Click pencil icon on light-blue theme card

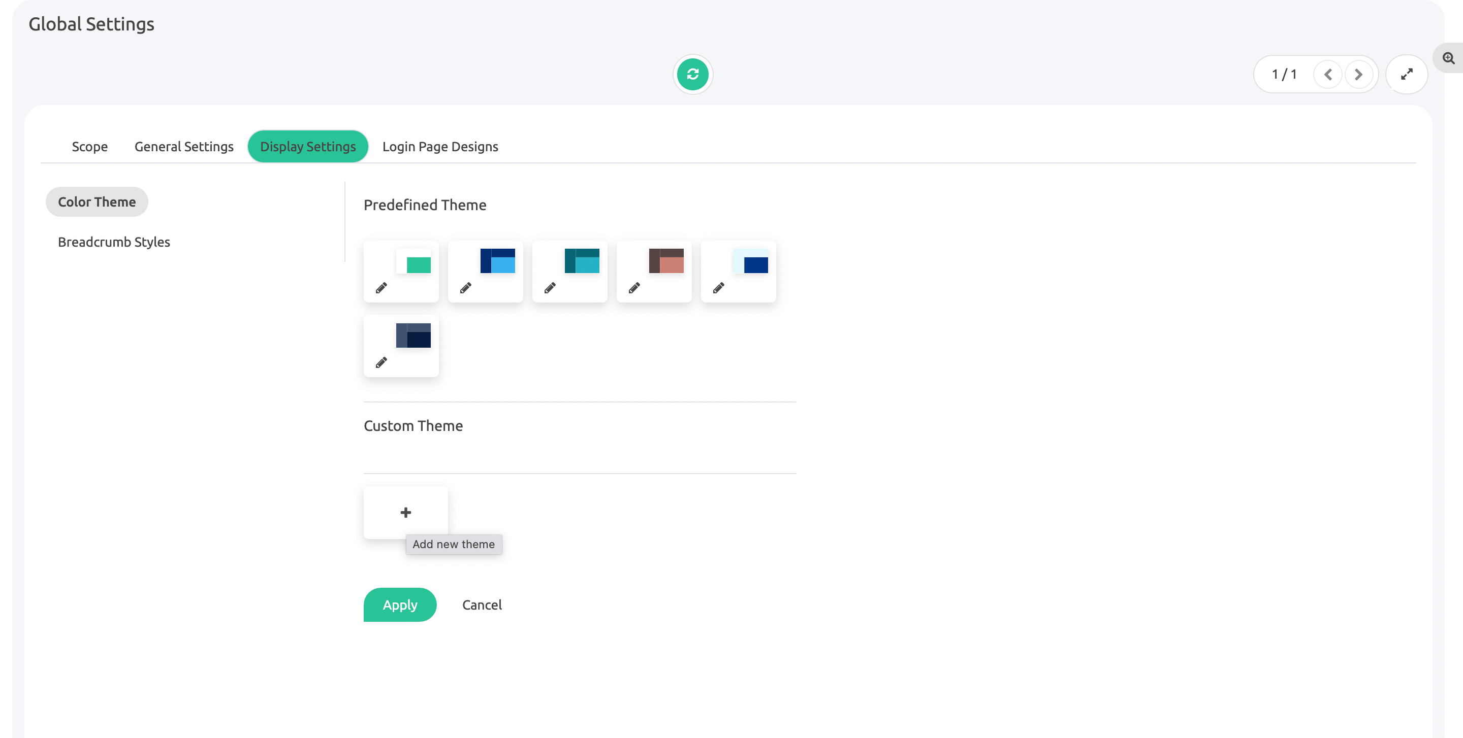pyautogui.click(x=718, y=288)
